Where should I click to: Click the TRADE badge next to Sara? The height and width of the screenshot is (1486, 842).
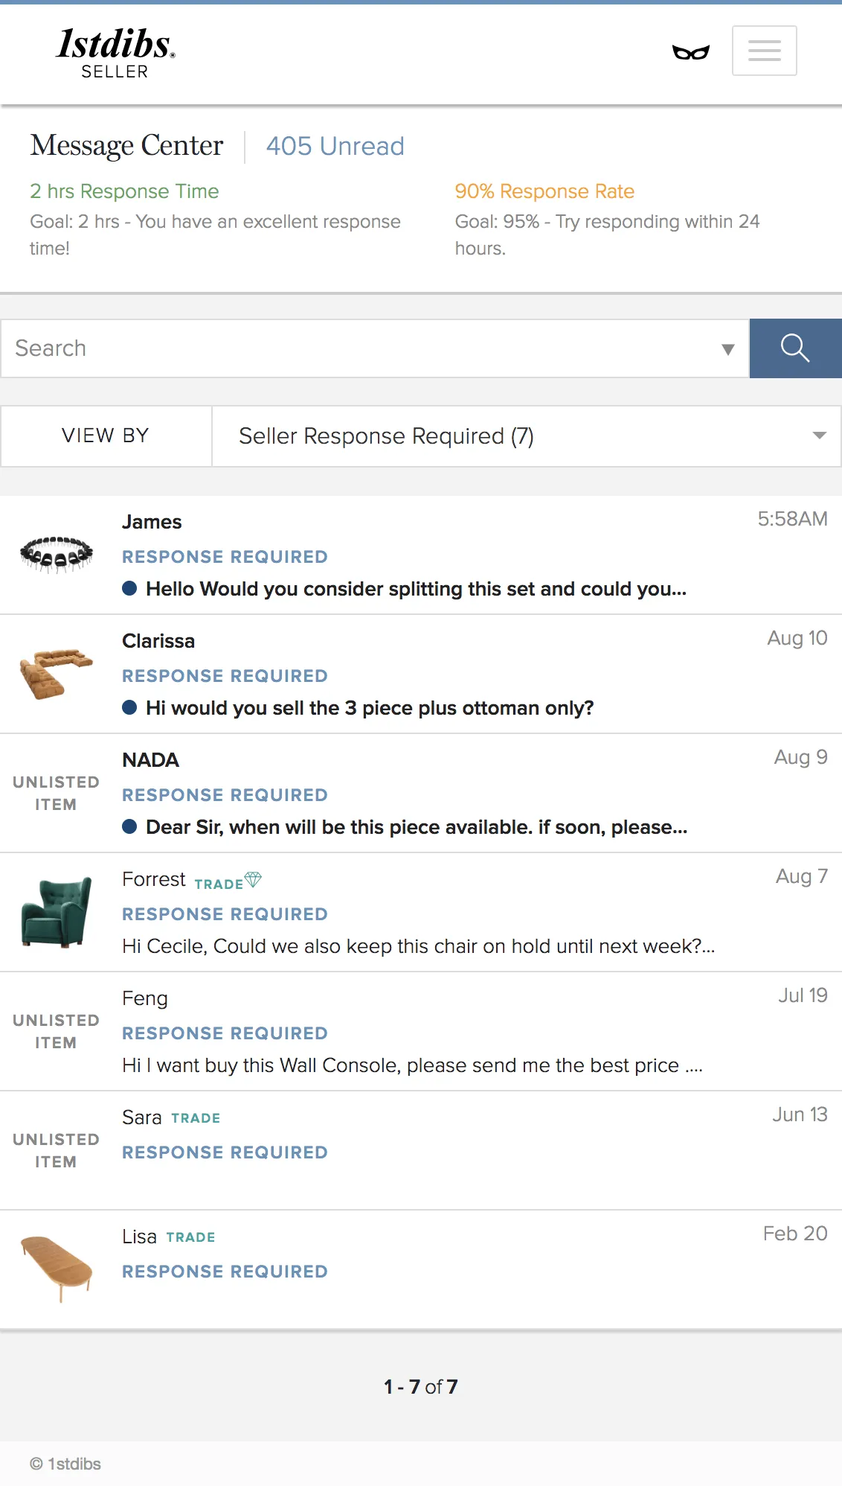tap(196, 1118)
